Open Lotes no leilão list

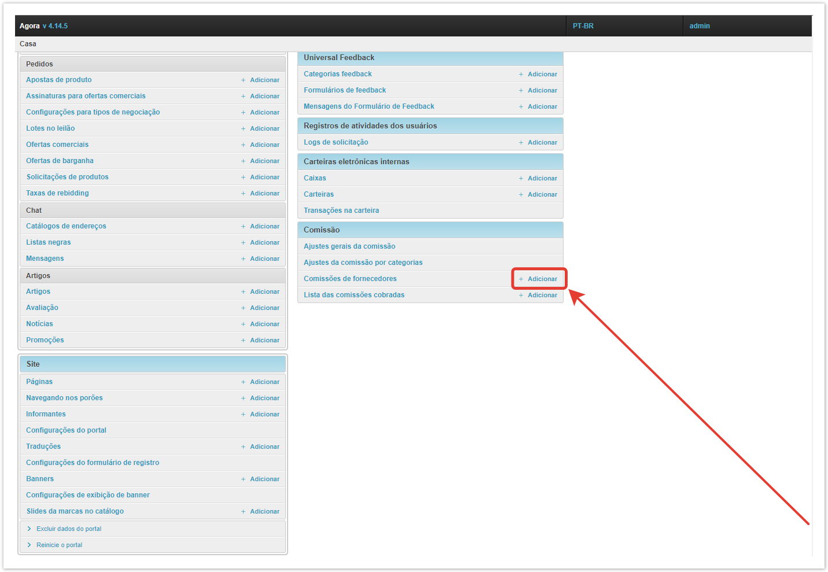point(50,128)
